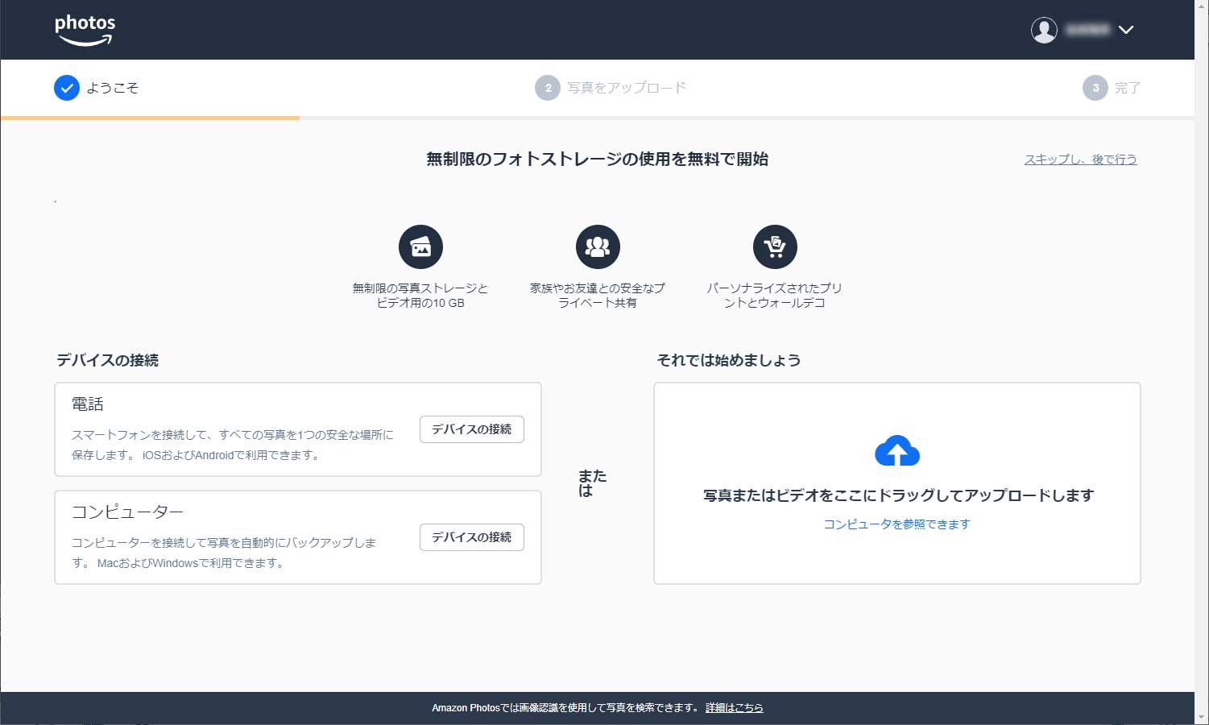This screenshot has height=725, width=1209.
Task: Select the ようこそ step label
Action: (x=113, y=88)
